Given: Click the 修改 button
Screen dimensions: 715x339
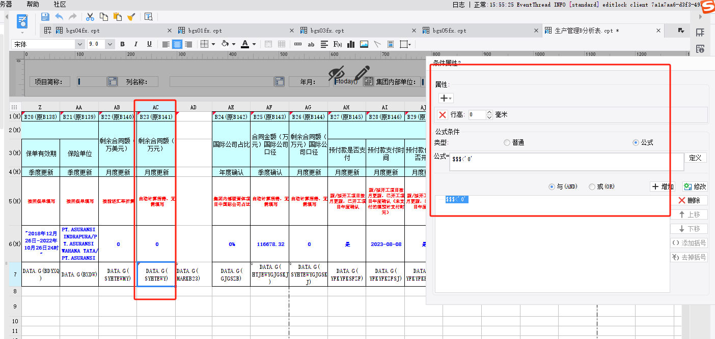Looking at the screenshot, I should point(695,187).
